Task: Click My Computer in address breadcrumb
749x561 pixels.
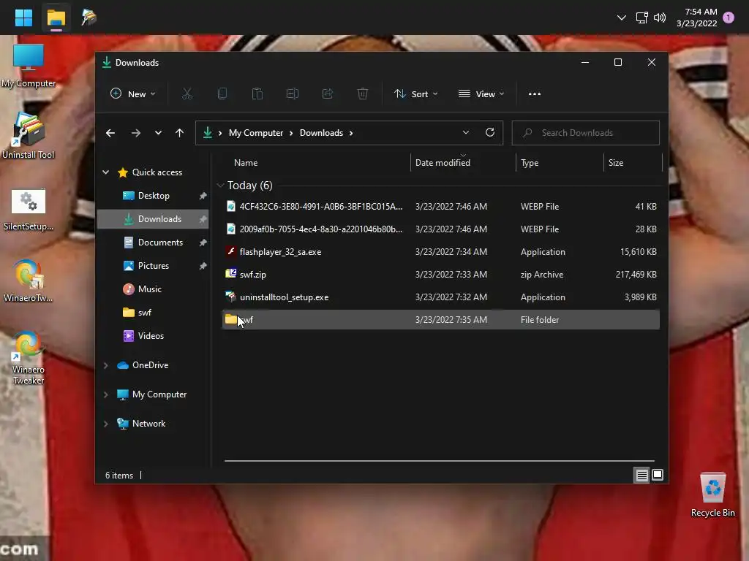Action: (255, 133)
